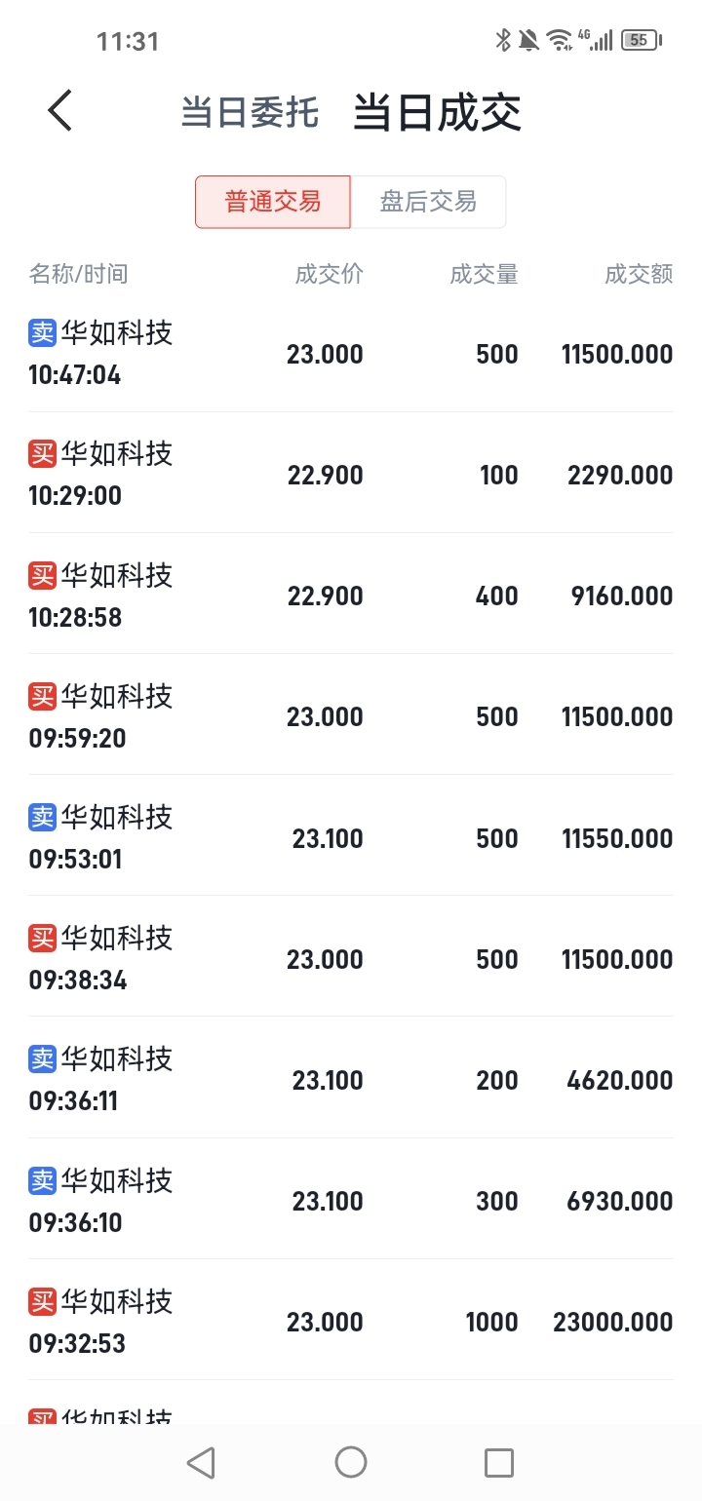The width and height of the screenshot is (702, 1501).
Task: Select the 盘后交易 toggle
Action: tap(428, 202)
